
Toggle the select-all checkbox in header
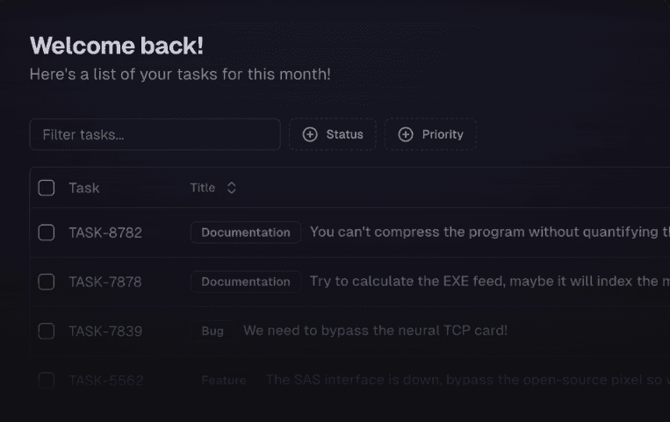47,188
